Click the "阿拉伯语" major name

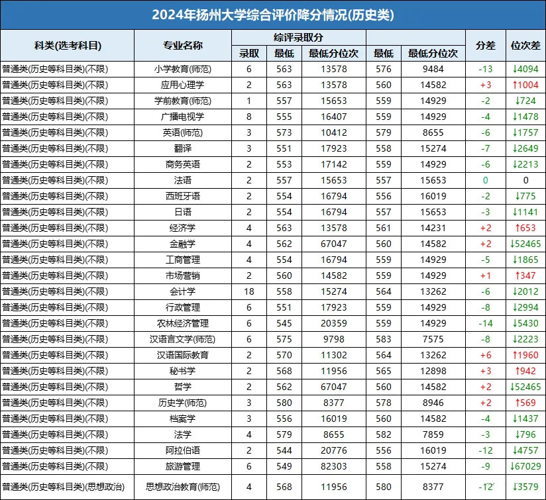click(183, 450)
